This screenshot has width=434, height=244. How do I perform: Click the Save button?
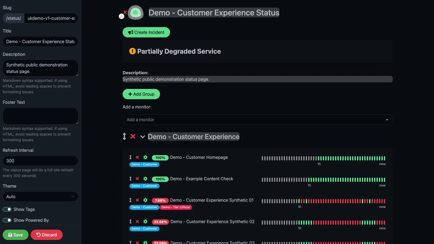pyautogui.click(x=15, y=235)
